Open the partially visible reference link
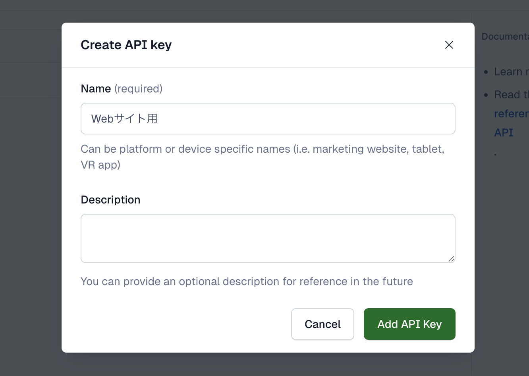Viewport: 529px width, 376px height. tap(511, 114)
